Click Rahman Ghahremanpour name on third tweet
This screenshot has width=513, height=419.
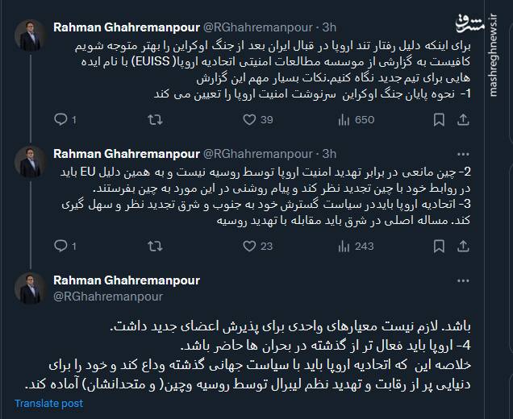coord(126,280)
